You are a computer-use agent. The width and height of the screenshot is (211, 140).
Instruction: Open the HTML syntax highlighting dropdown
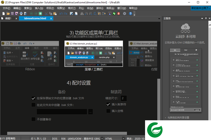[123, 138]
